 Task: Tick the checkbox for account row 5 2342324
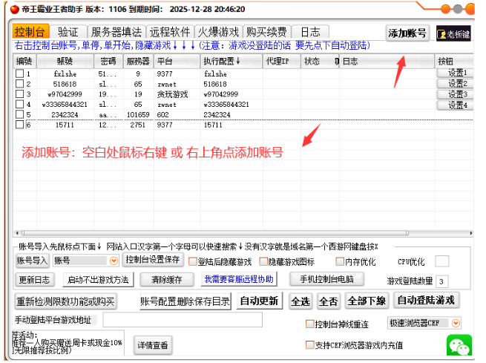(19, 114)
